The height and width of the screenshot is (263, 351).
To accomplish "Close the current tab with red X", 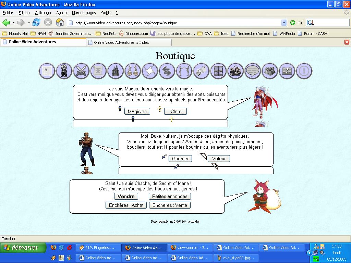I will (x=347, y=42).
